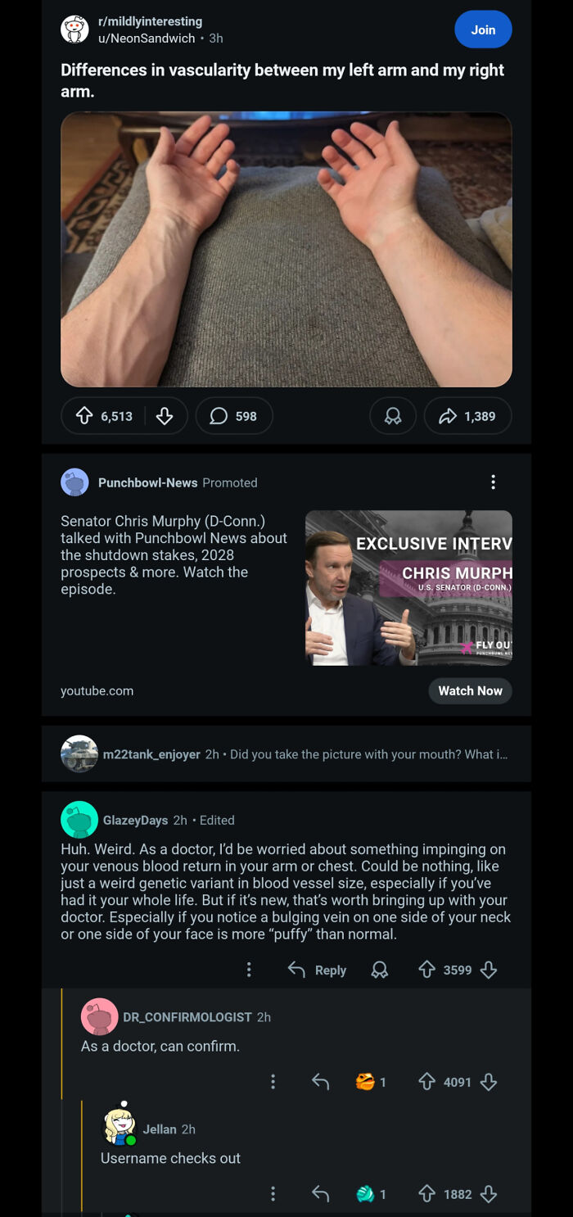Downvote DR_CONFIRMOLOGIST's comment
Viewport: 573px width, 1217px height.
pyautogui.click(x=489, y=1082)
